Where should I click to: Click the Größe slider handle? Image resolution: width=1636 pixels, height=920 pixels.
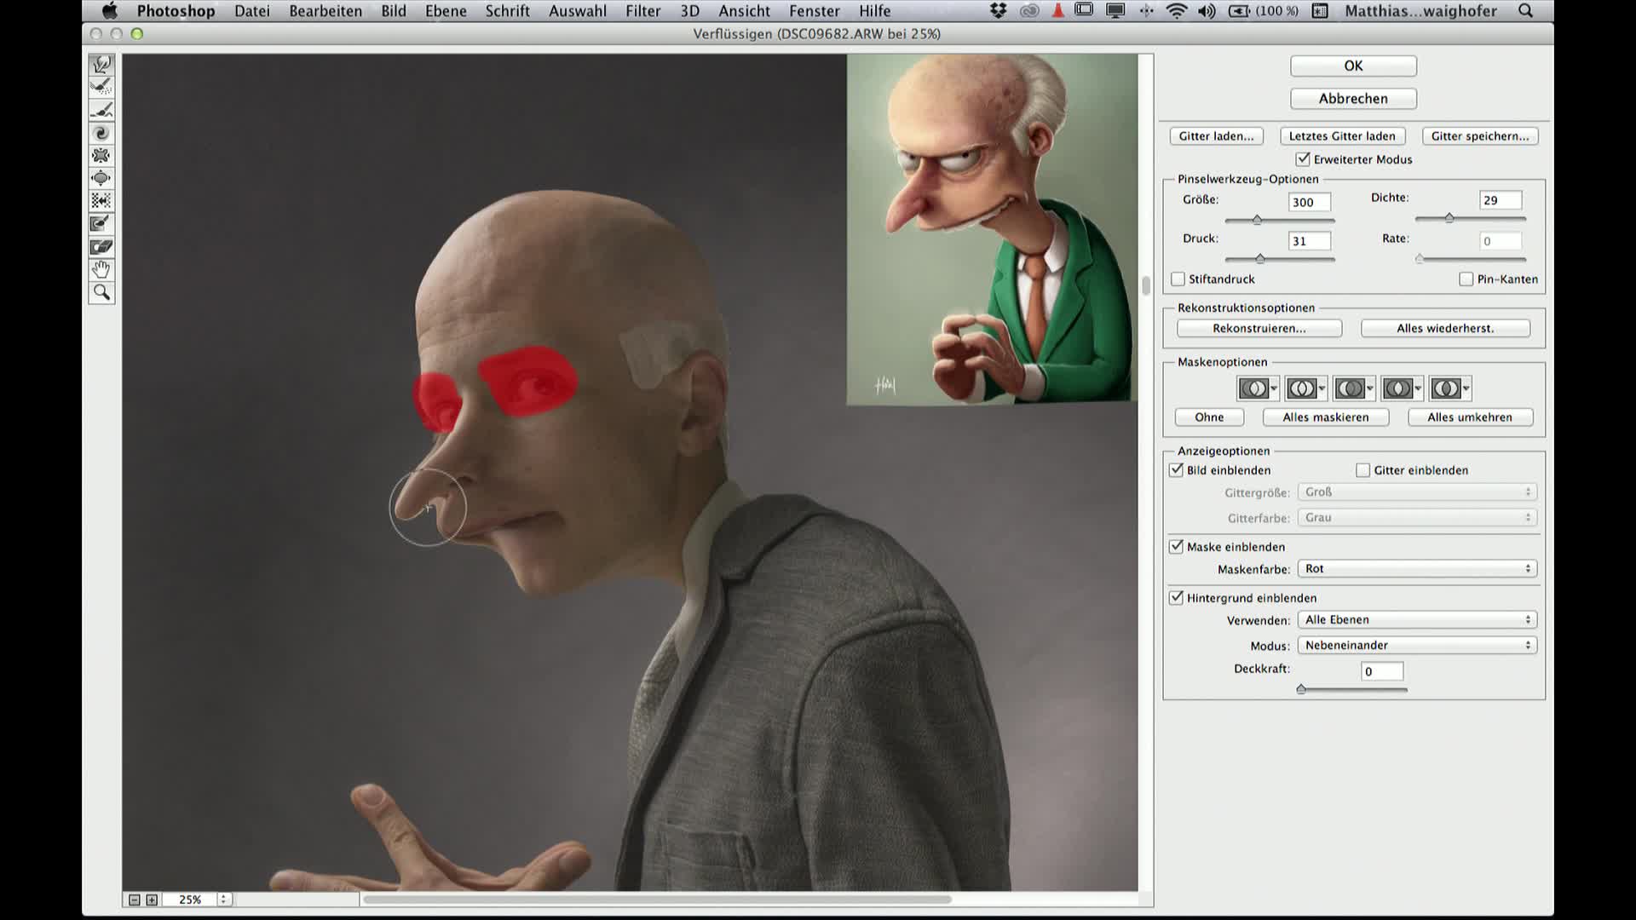[1257, 220]
